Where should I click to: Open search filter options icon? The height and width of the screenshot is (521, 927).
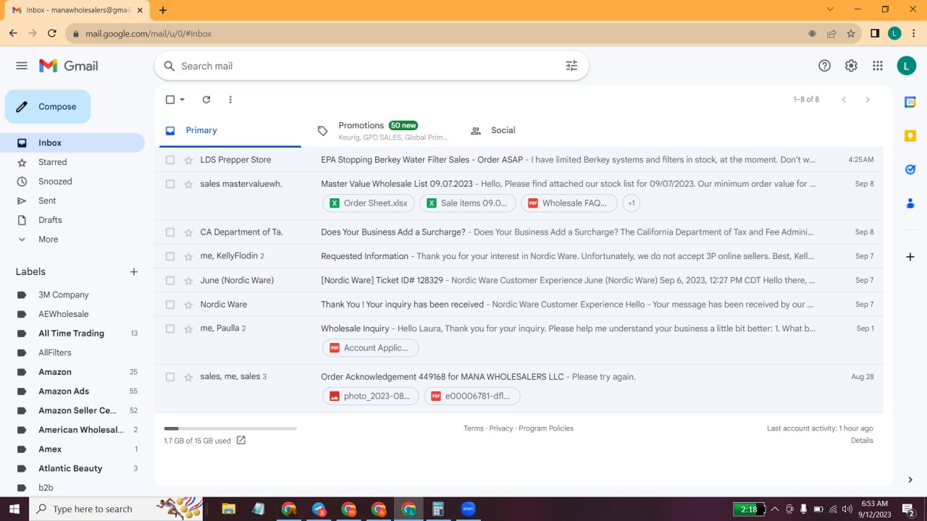(571, 66)
